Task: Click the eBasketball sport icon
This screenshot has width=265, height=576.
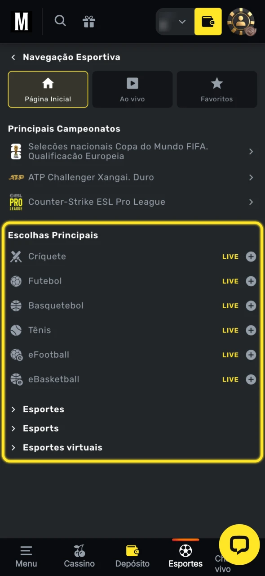Action: point(16,379)
